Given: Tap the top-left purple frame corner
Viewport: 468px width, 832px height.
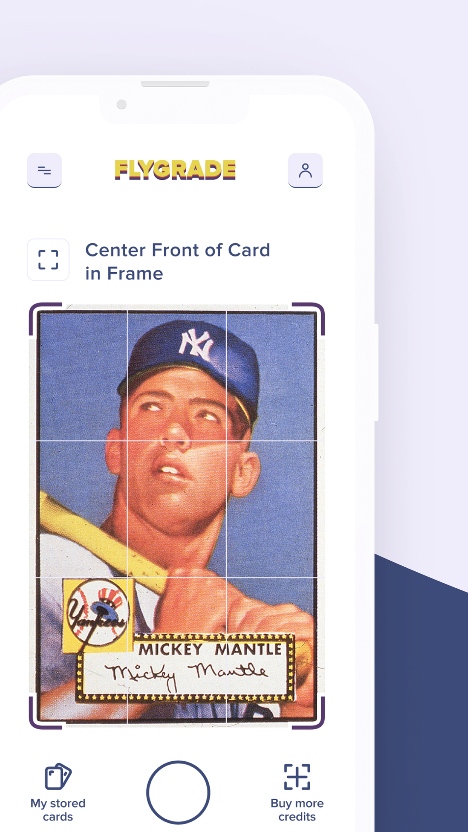Looking at the screenshot, I should coord(45,319).
